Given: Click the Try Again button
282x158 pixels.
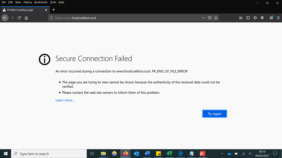Looking at the screenshot, I should [x=215, y=114].
